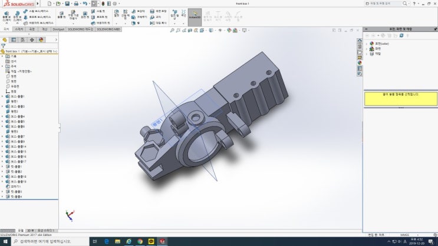Switch to the 곡면 ribbon tab

click(x=32, y=29)
